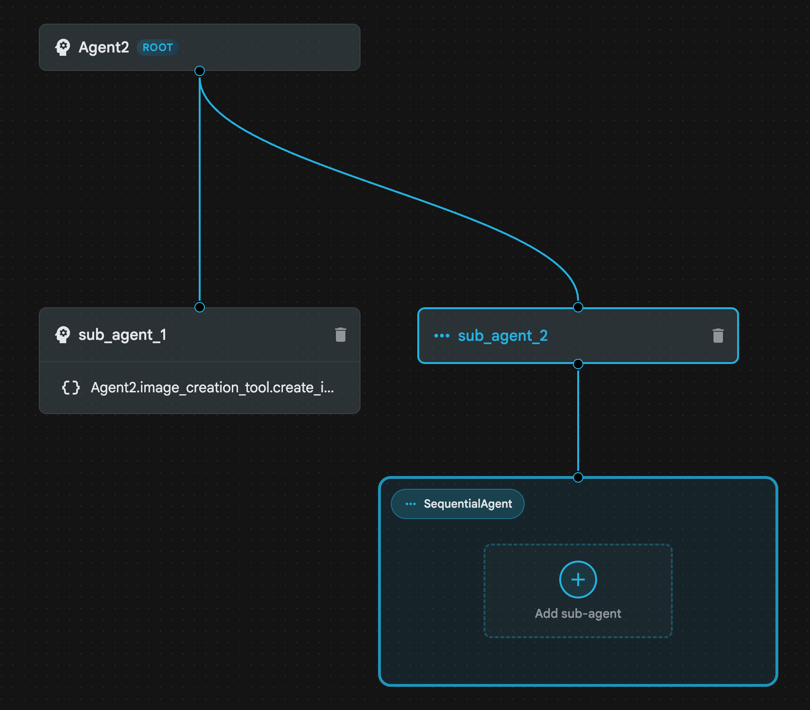Open the Agent2.image_creation_tool entry
The height and width of the screenshot is (710, 810).
tap(212, 388)
